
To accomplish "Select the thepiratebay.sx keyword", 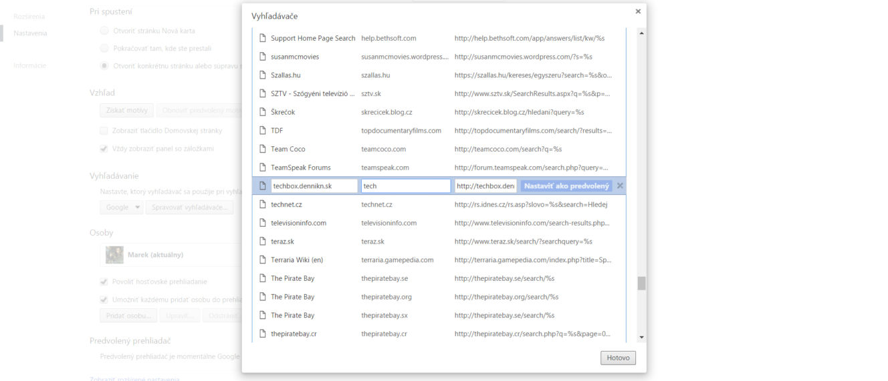I will pyautogui.click(x=384, y=315).
